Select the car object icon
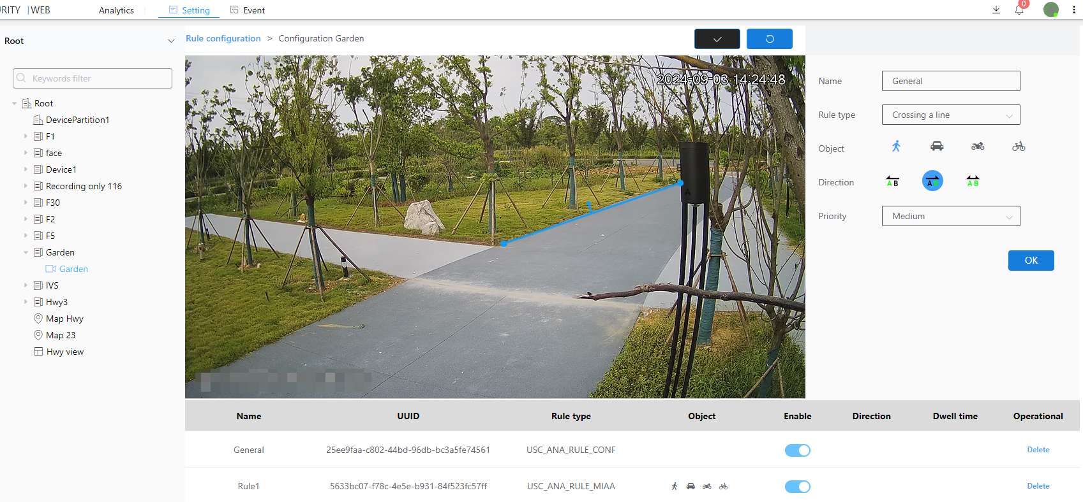The height and width of the screenshot is (502, 1083). coord(937,147)
